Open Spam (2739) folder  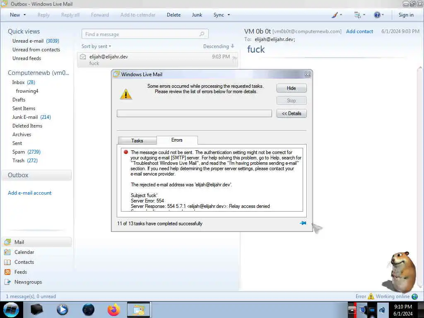click(x=26, y=152)
